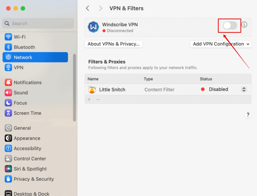The height and width of the screenshot is (196, 257).
Task: Click the Windscribe VPN logo icon
Action: [x=93, y=27]
